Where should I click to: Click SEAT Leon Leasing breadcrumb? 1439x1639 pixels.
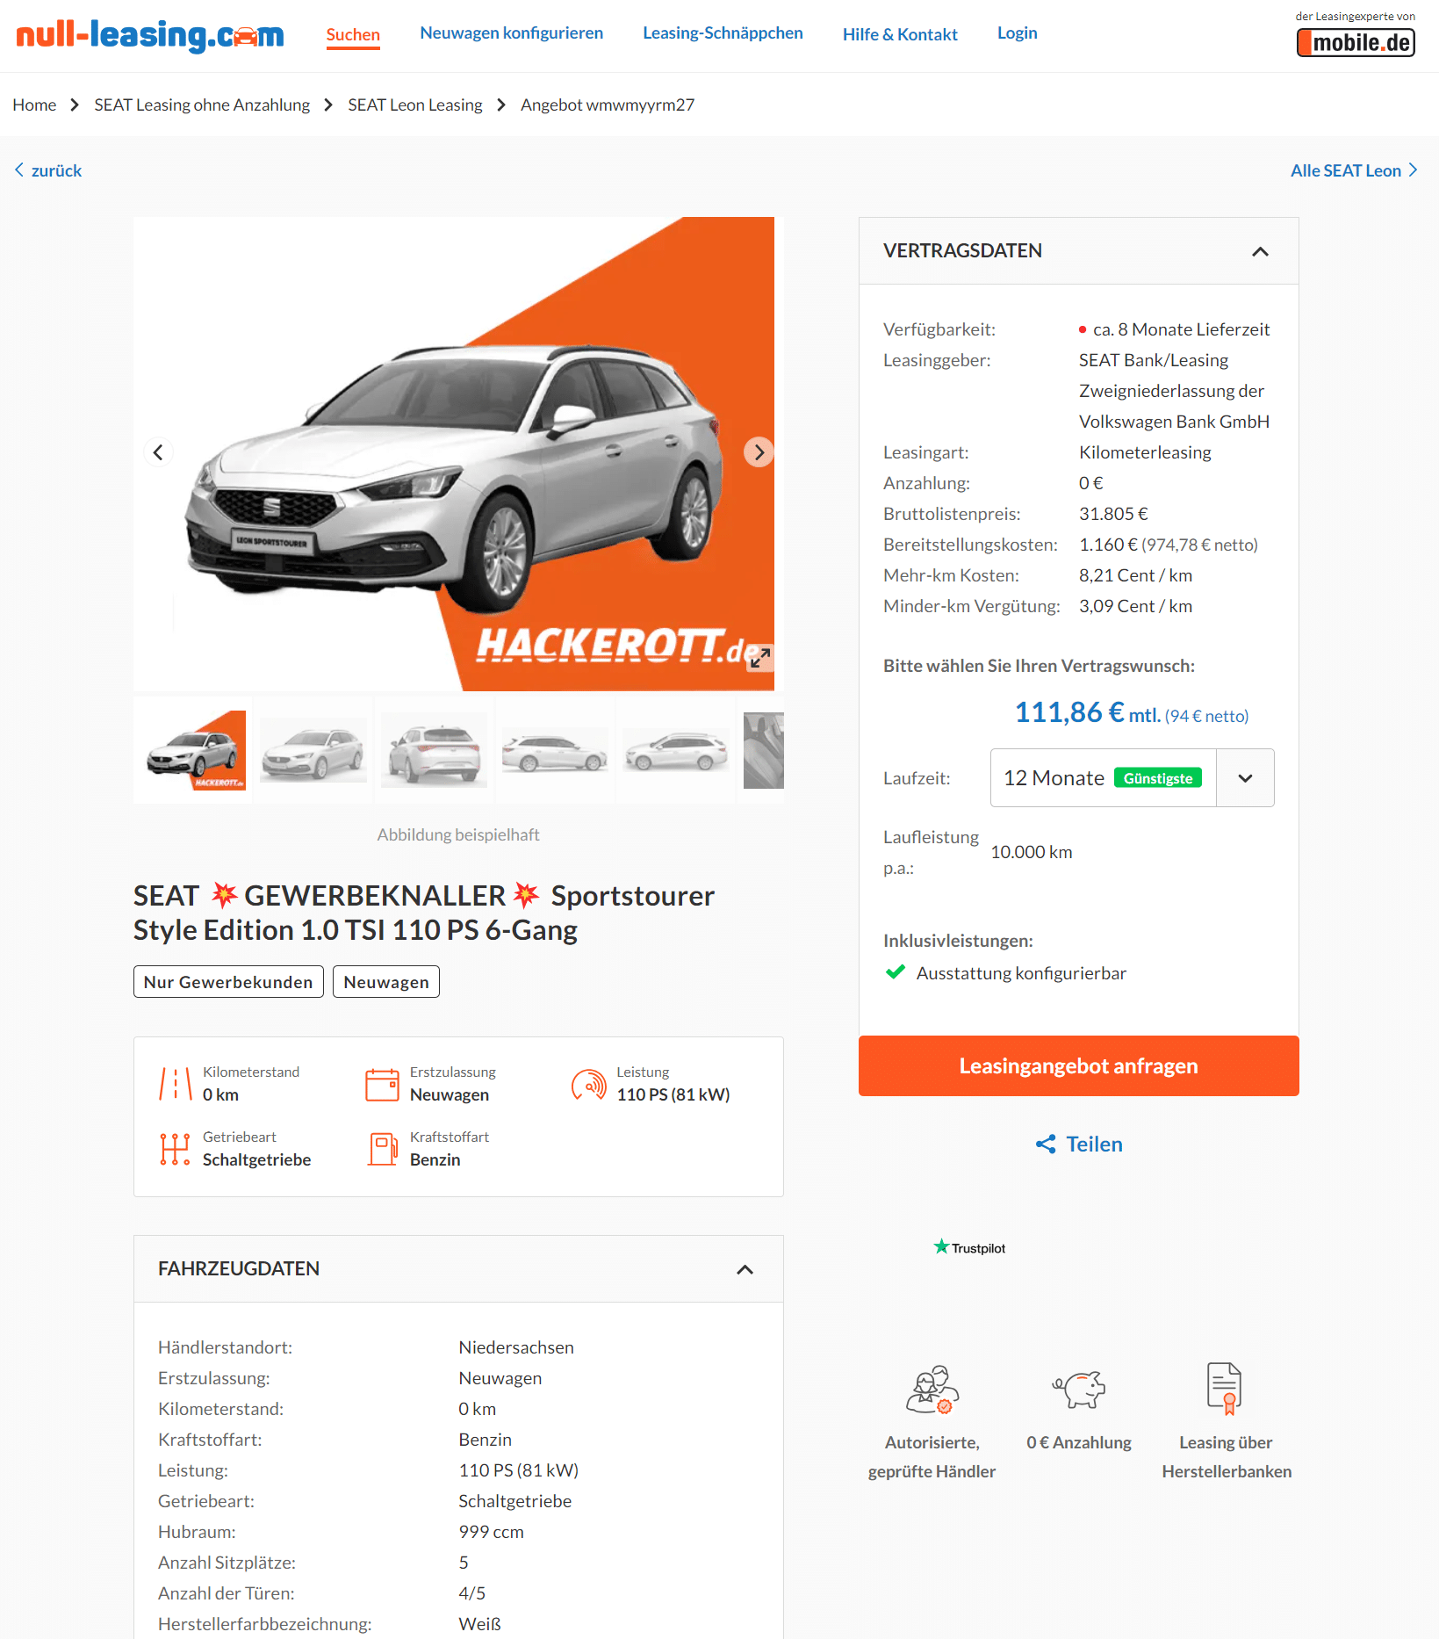click(415, 105)
